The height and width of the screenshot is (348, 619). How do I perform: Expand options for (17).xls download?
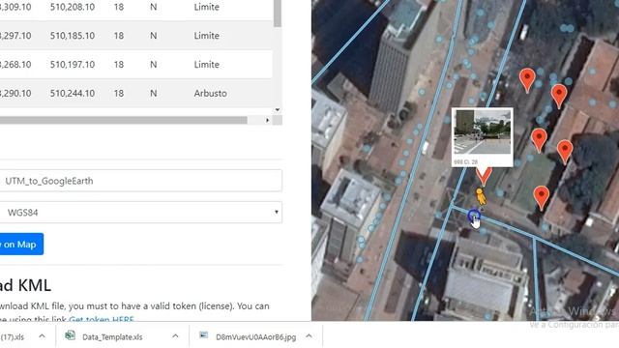coord(42,336)
